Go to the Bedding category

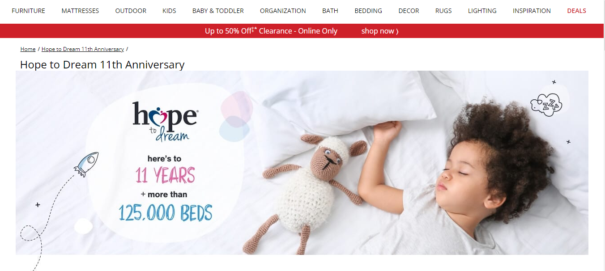(x=368, y=11)
